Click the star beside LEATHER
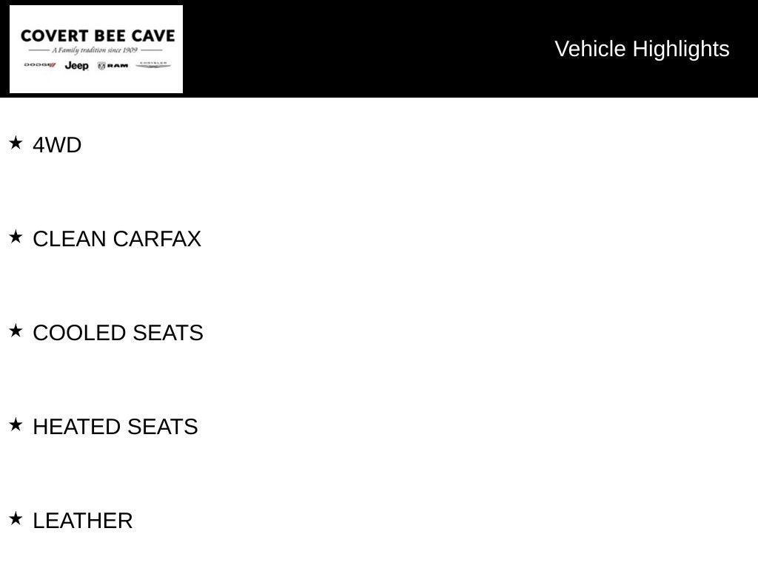Viewport: 758px width, 568px height. click(x=16, y=518)
